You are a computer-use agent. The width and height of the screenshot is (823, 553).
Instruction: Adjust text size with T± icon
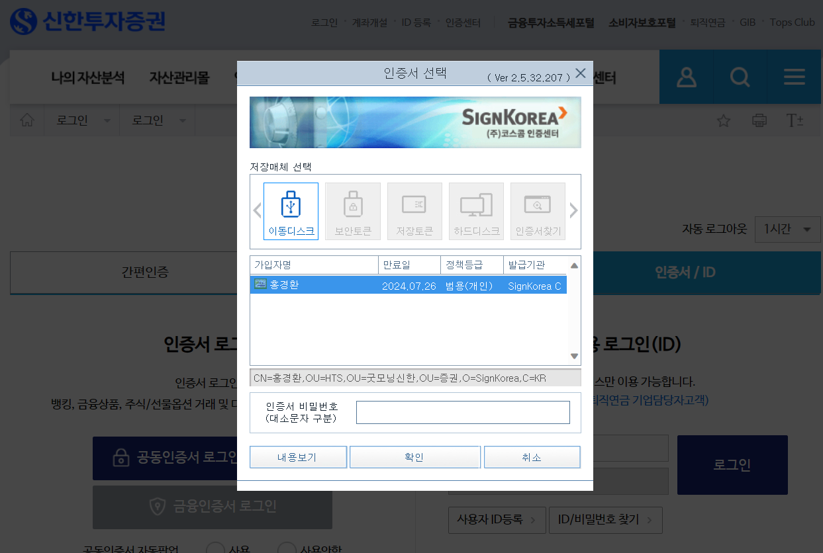pos(795,120)
